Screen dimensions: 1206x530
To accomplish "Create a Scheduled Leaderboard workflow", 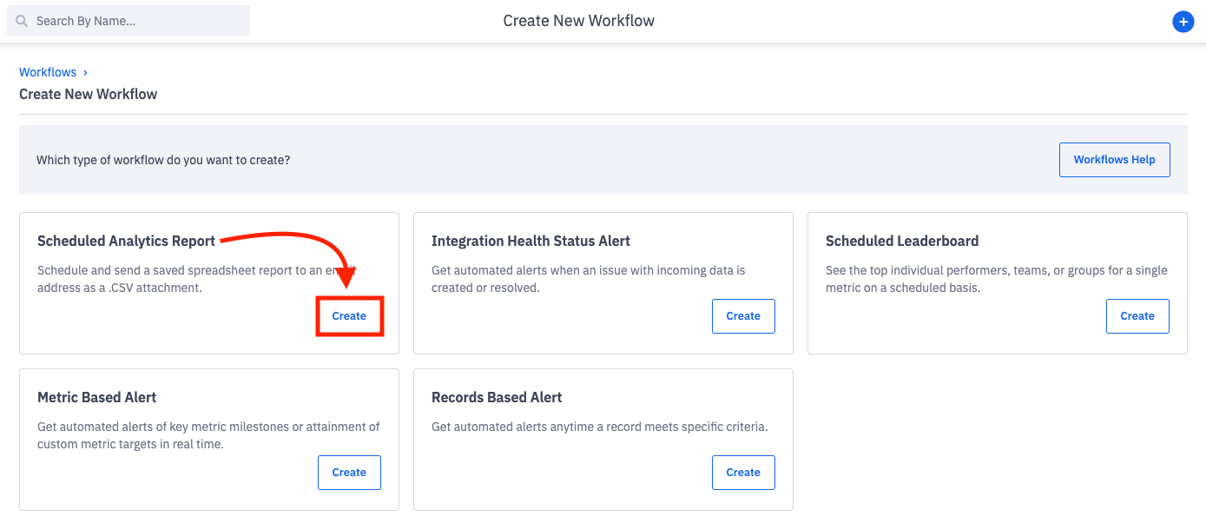I will 1137,315.
